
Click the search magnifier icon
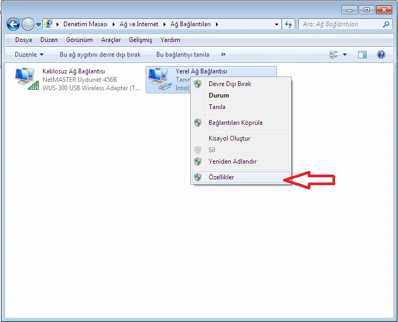pos(386,24)
